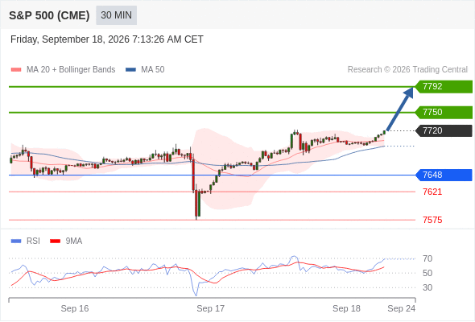Click the black 7720 current price tag

point(444,131)
